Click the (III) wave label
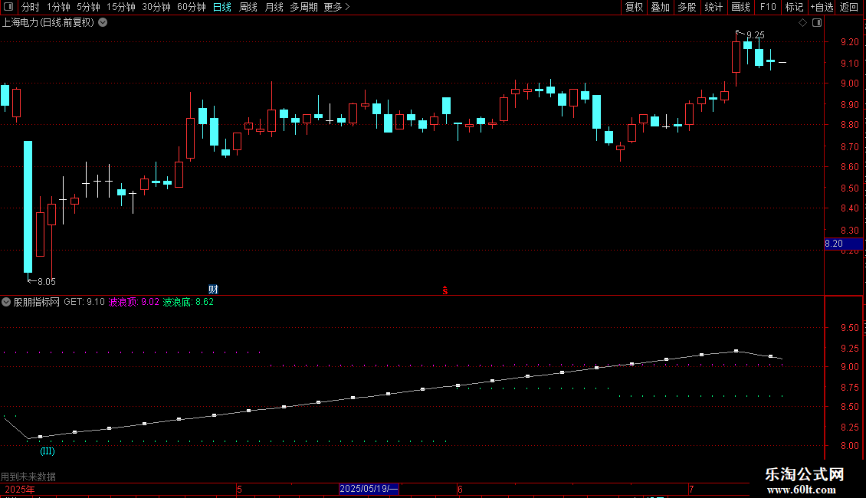The width and height of the screenshot is (866, 498). coord(48,451)
